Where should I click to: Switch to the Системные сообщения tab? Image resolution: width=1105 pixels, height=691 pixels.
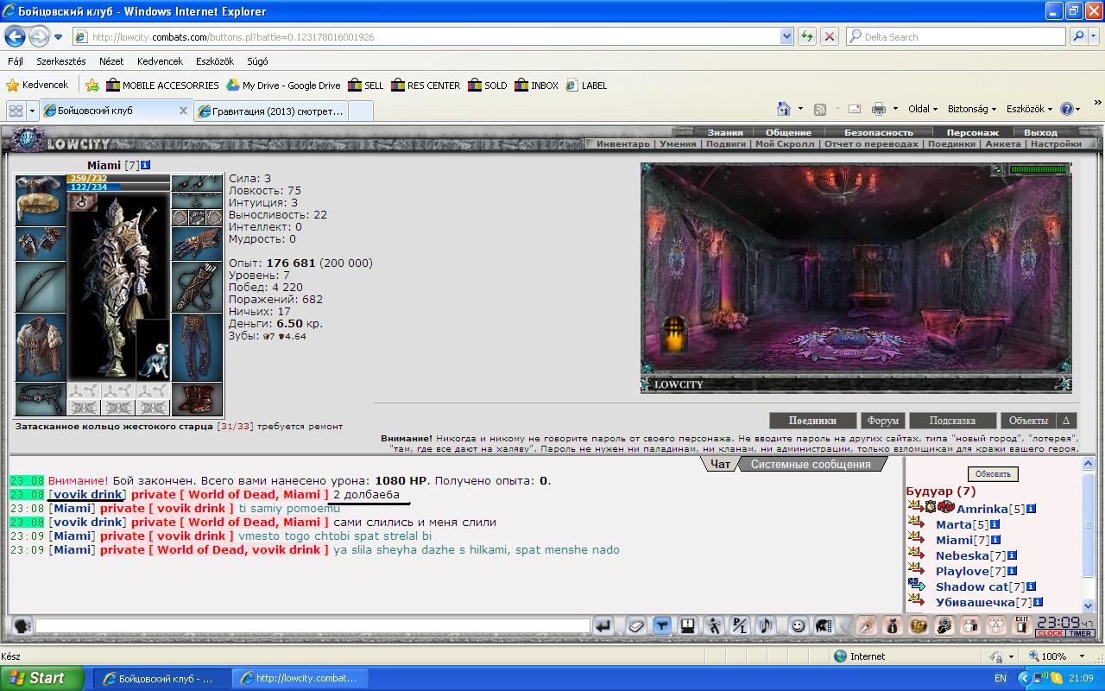(811, 464)
